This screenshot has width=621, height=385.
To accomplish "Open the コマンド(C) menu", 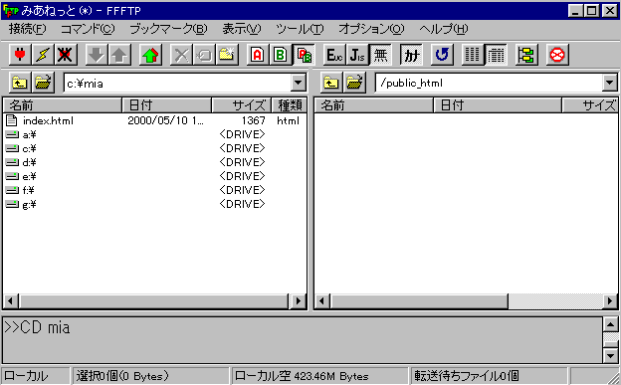I will click(88, 29).
